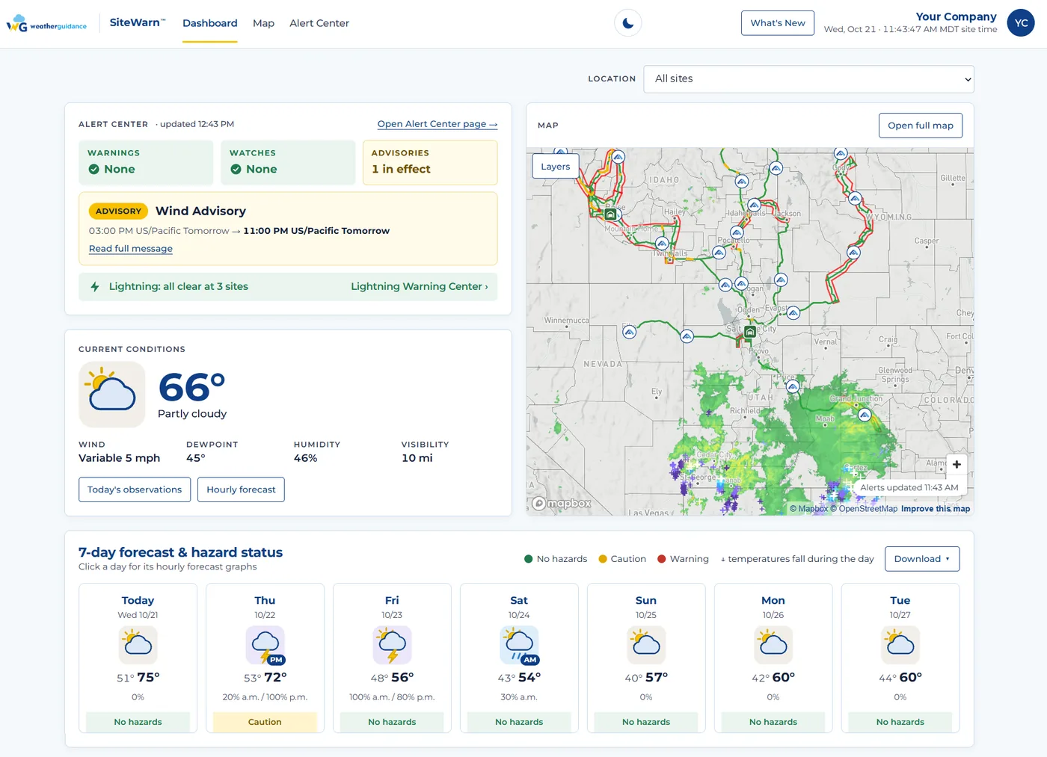Click Open full map button

[921, 126]
